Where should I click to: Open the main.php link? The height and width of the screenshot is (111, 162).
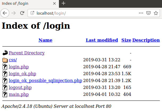coord(19,95)
